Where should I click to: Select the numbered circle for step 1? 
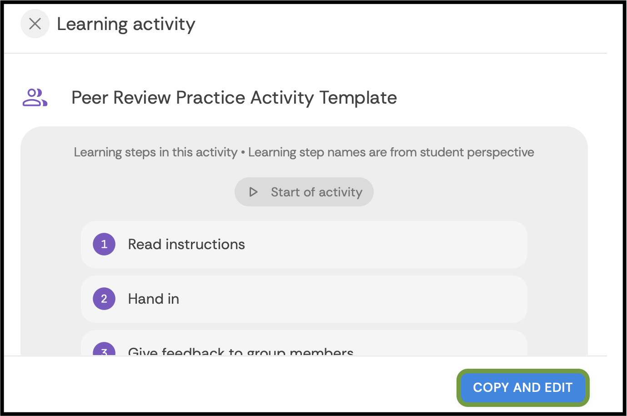(104, 244)
